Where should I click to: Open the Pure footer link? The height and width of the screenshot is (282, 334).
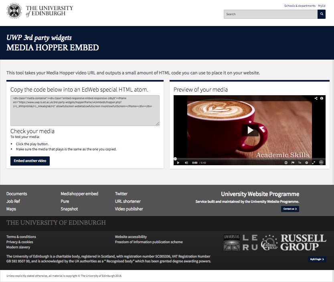(x=65, y=201)
